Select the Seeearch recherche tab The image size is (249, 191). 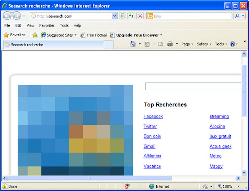(53, 45)
